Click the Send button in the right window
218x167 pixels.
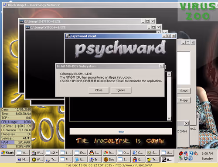coord(184,91)
